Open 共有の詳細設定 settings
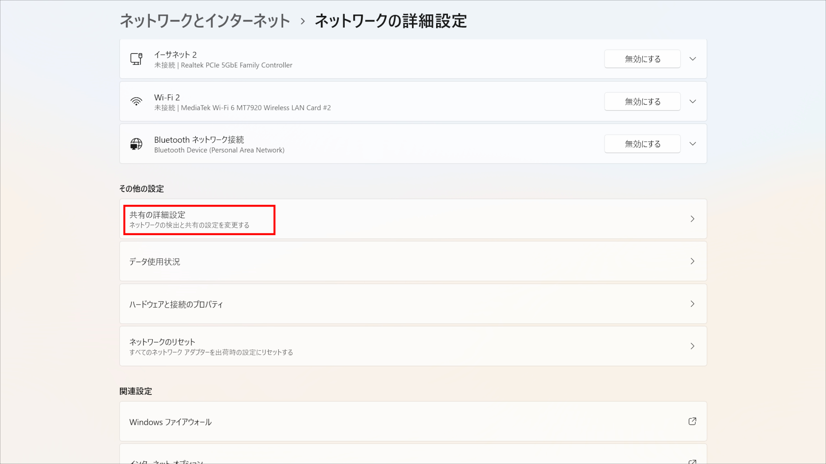 387,219
